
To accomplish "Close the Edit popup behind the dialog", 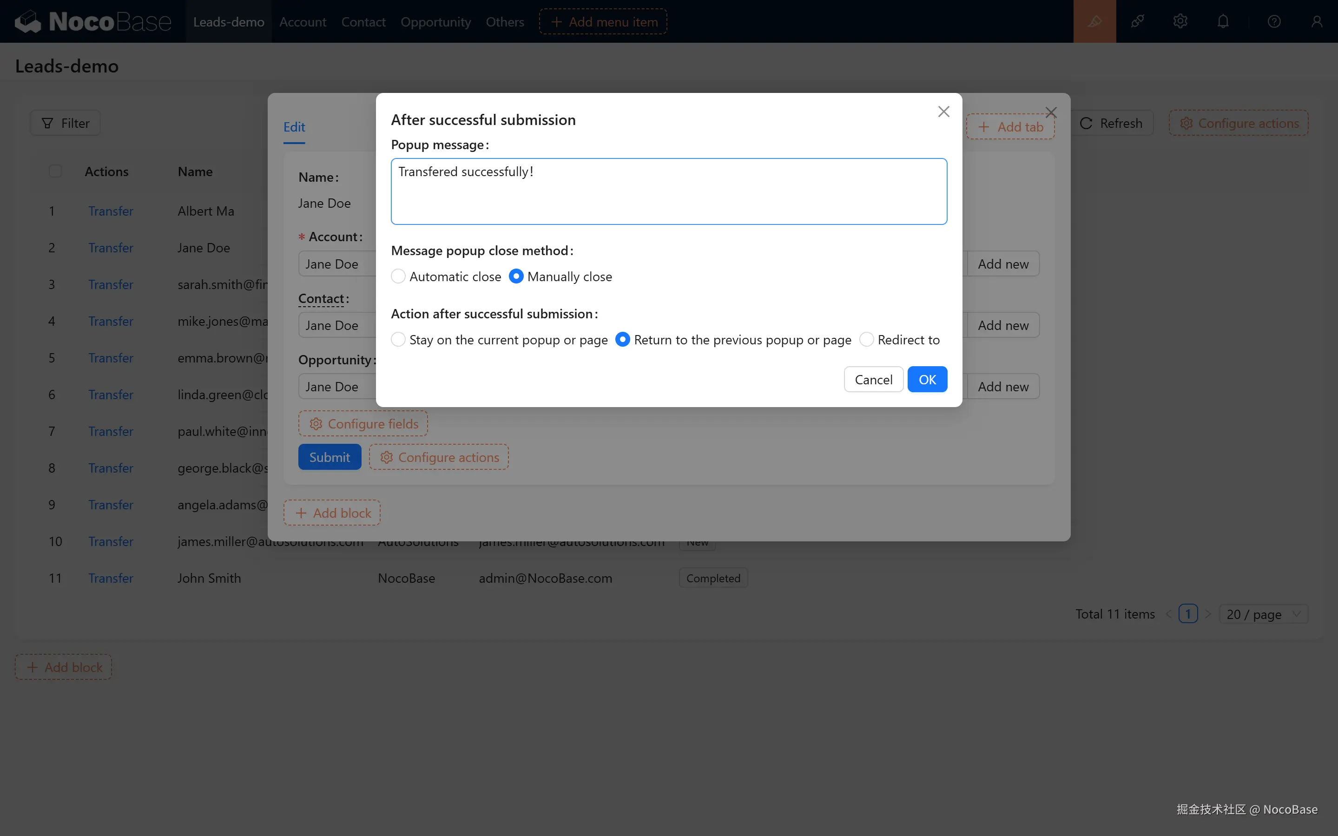I will point(1051,113).
